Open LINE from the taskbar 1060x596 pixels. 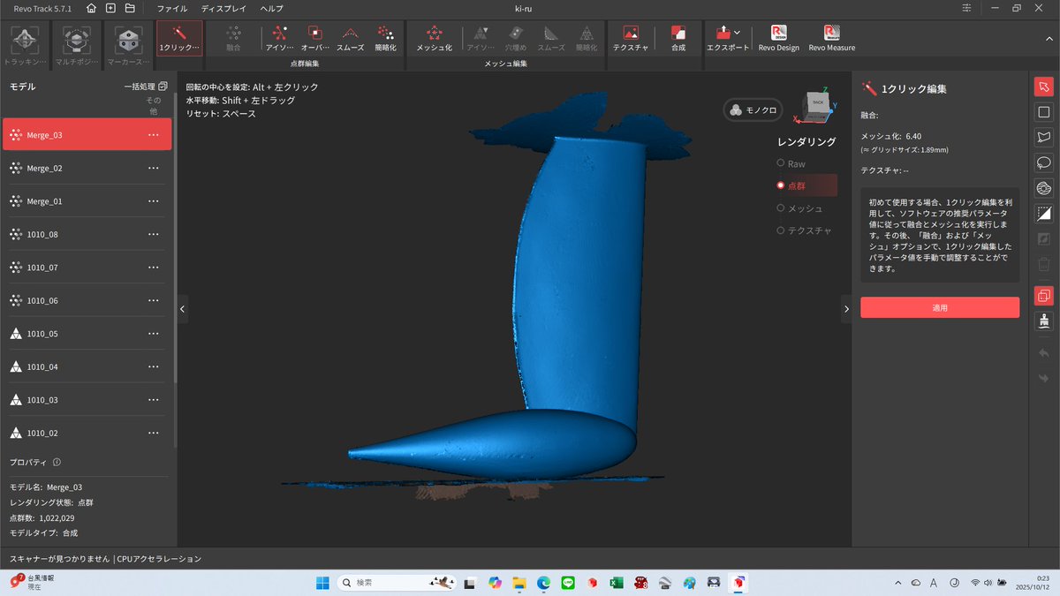pos(568,583)
